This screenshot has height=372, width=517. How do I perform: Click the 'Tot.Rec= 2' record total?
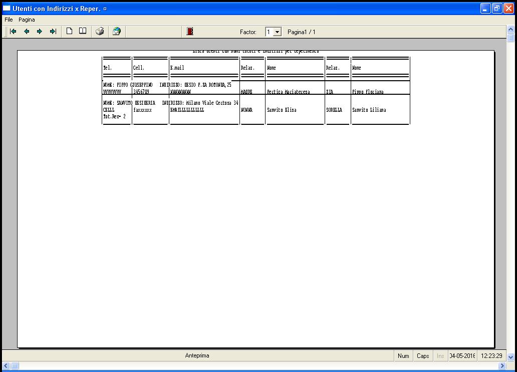(x=114, y=116)
